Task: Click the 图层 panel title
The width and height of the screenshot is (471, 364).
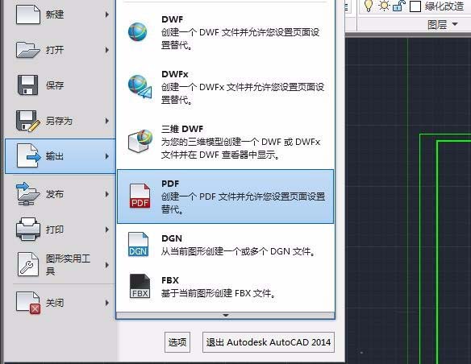Action: click(x=437, y=25)
